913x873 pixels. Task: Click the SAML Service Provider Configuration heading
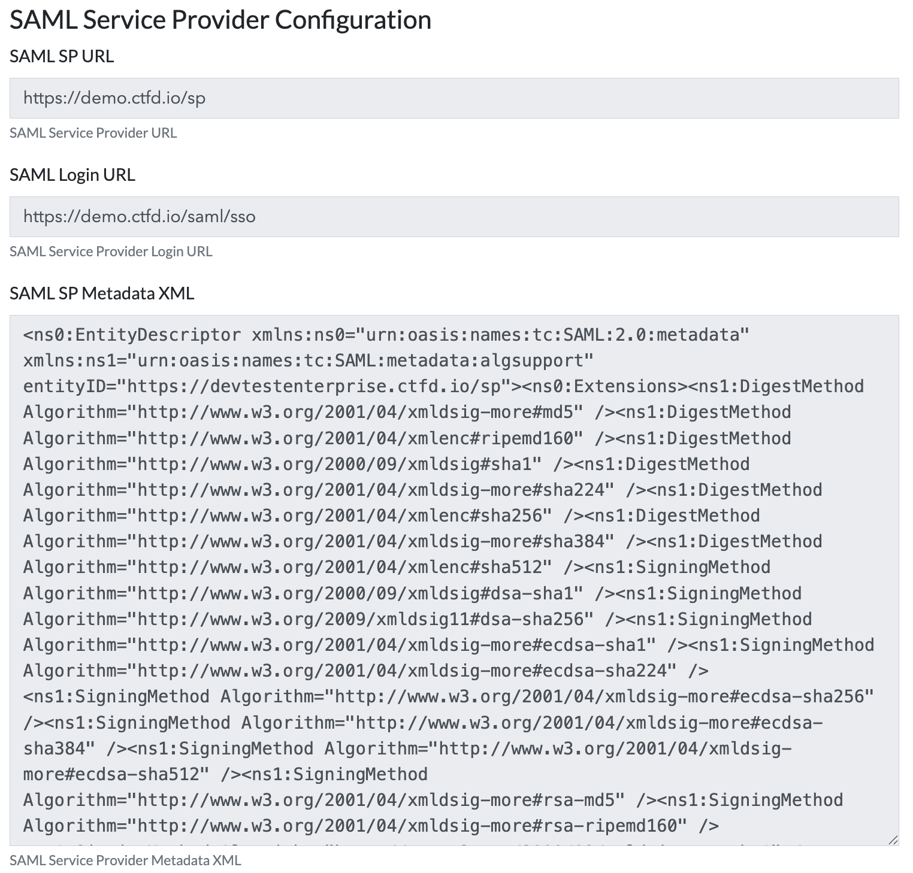click(220, 20)
